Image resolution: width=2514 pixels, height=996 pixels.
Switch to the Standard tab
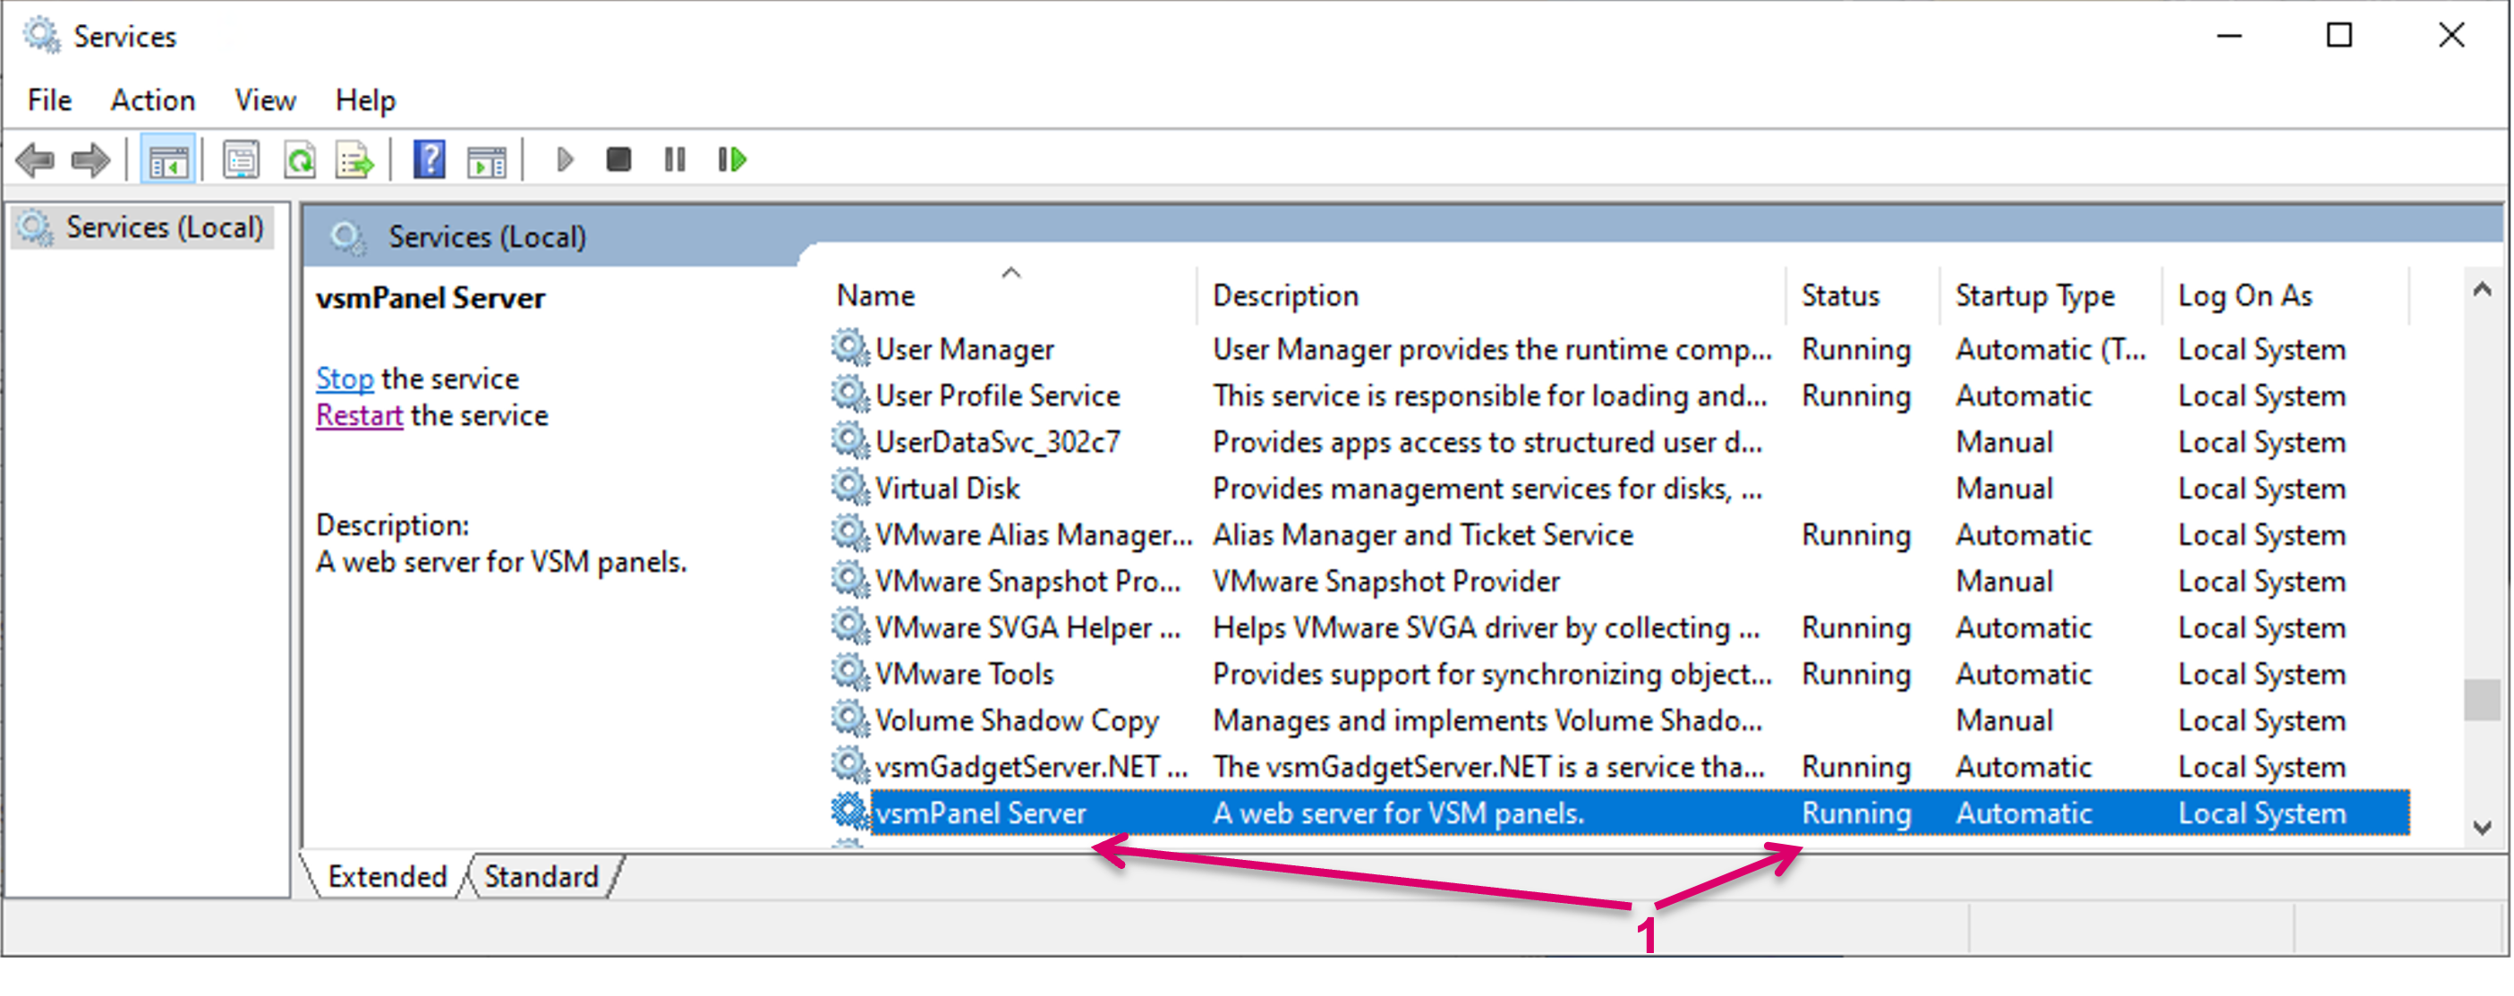pos(541,876)
